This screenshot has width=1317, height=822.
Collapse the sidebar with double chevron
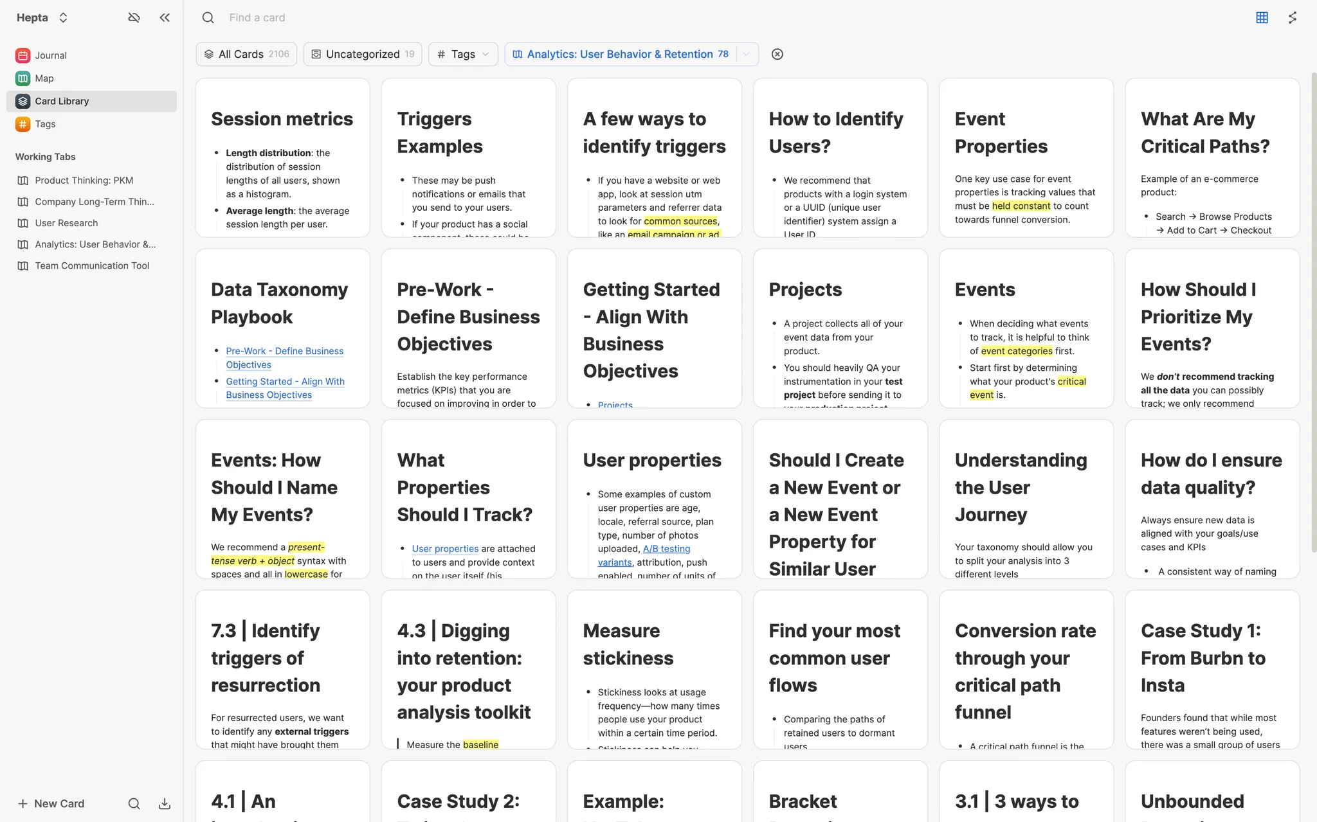(x=165, y=17)
